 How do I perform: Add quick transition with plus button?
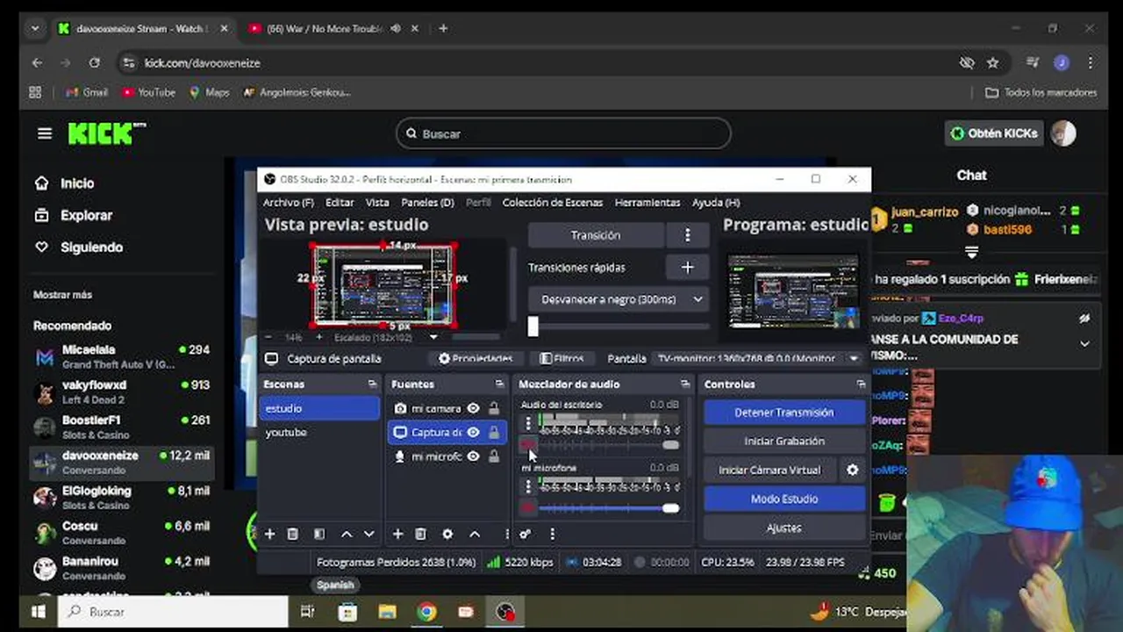click(688, 268)
